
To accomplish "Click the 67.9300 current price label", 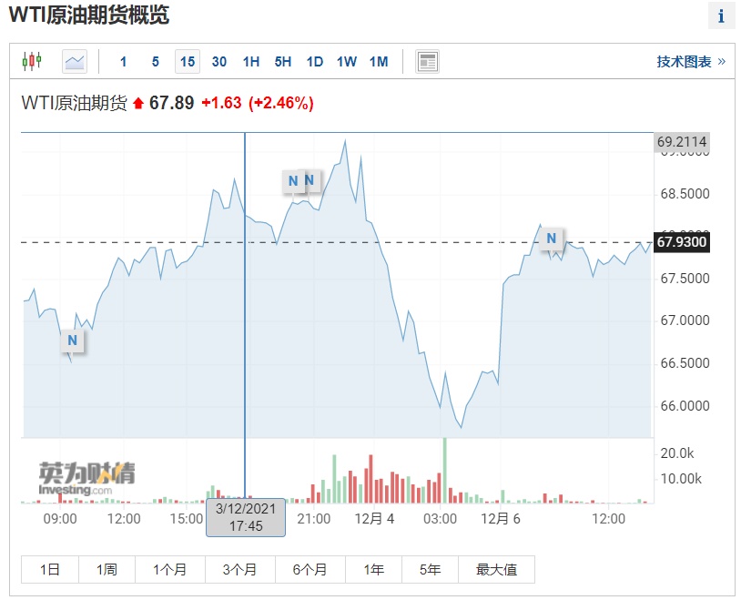I will click(x=681, y=242).
